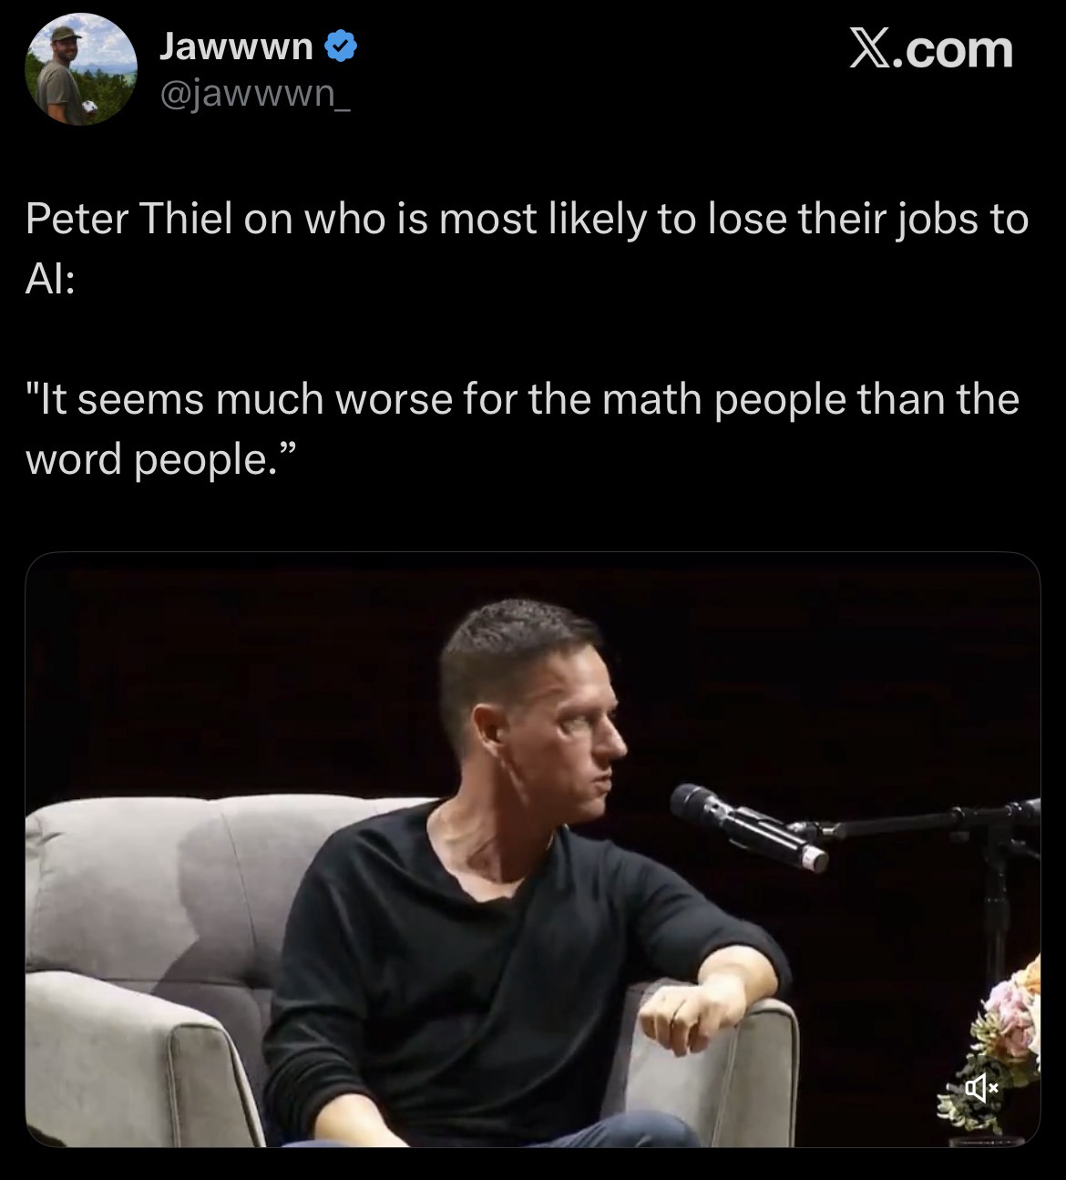Open Jawwwn's profile picture avatar
The image size is (1066, 1180).
[80, 69]
